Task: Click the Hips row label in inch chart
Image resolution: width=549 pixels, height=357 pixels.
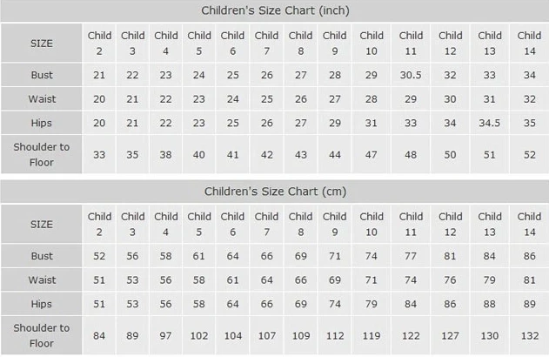Action: coord(41,123)
